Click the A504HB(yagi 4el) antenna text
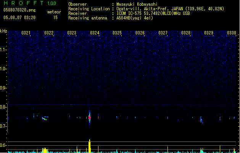Screen dimensions: 240x153 point(135,18)
